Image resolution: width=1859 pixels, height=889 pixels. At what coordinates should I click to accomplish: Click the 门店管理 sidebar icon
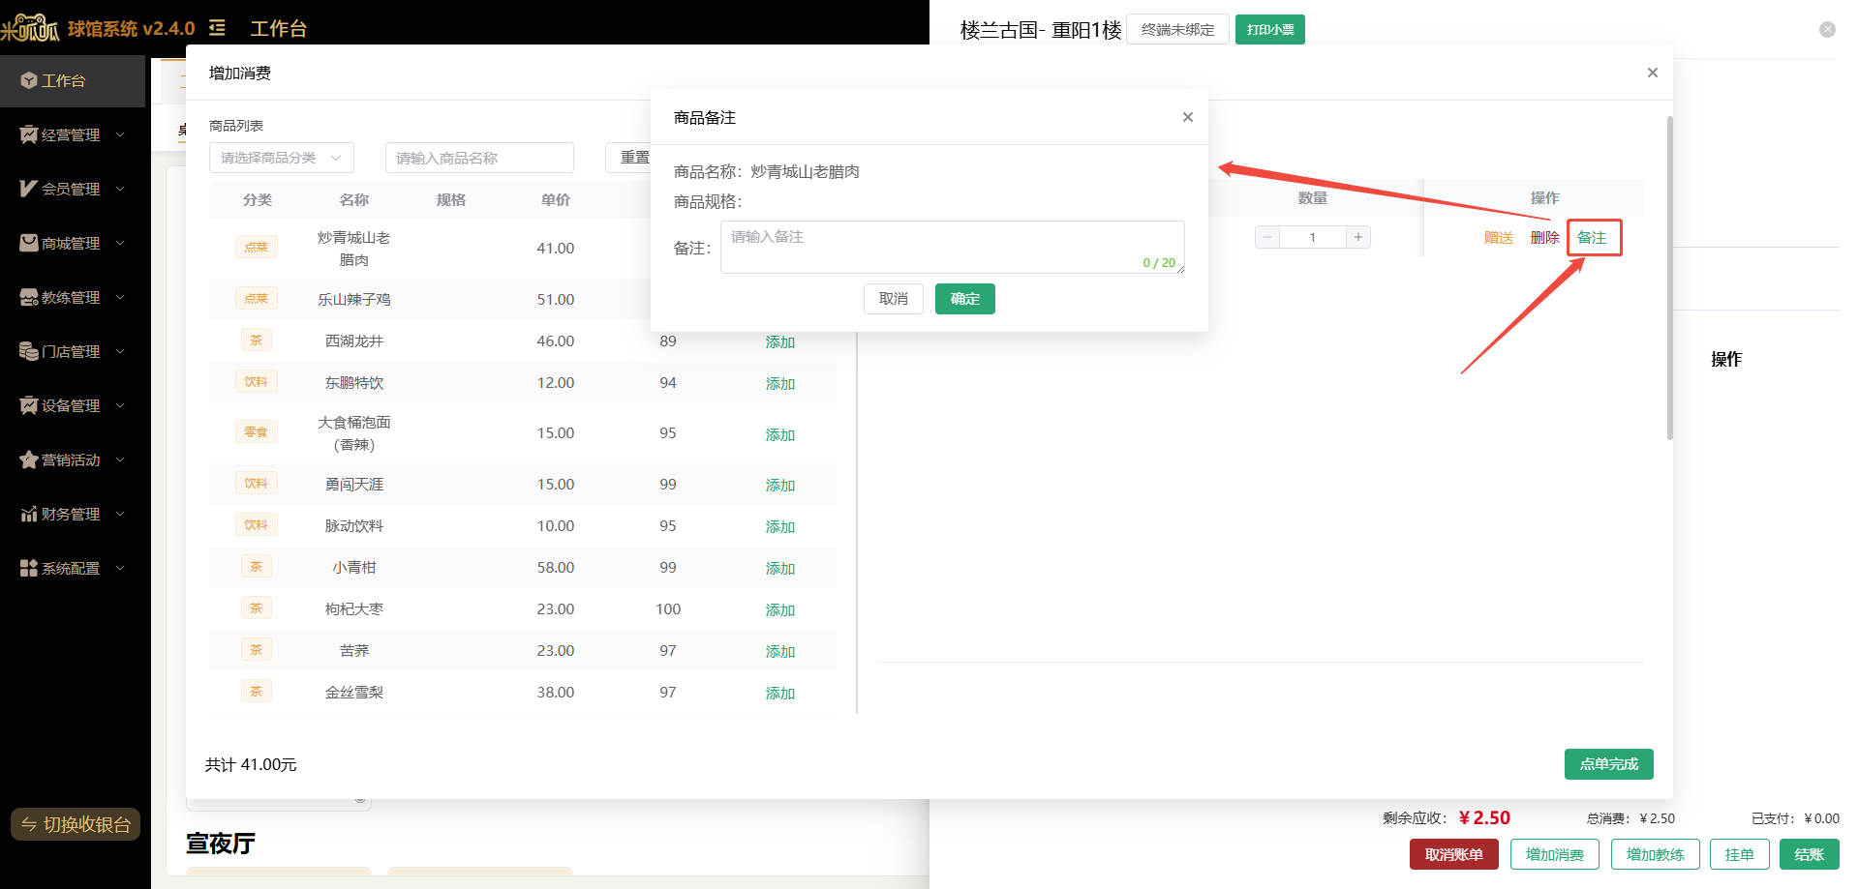28,351
